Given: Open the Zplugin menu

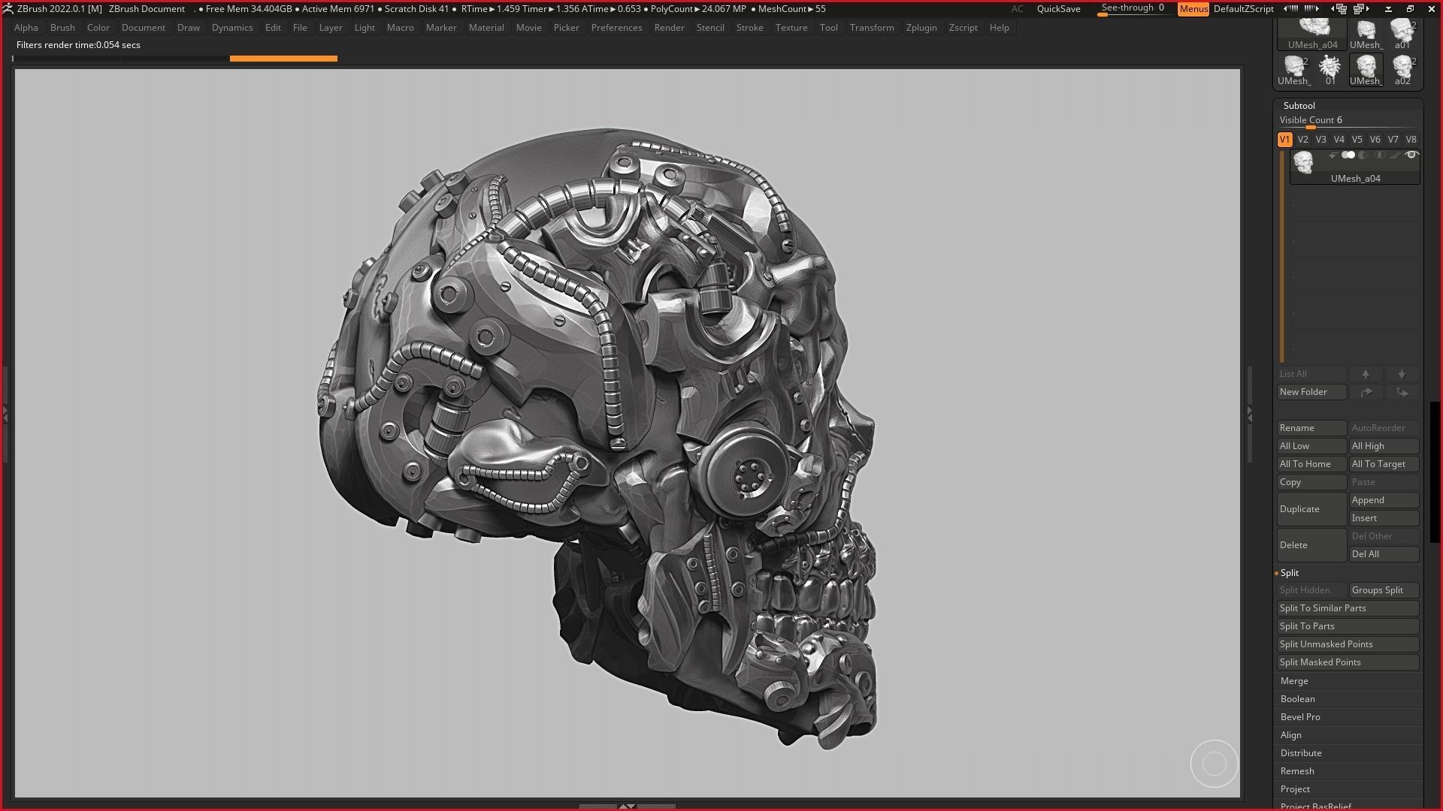Looking at the screenshot, I should 921,28.
